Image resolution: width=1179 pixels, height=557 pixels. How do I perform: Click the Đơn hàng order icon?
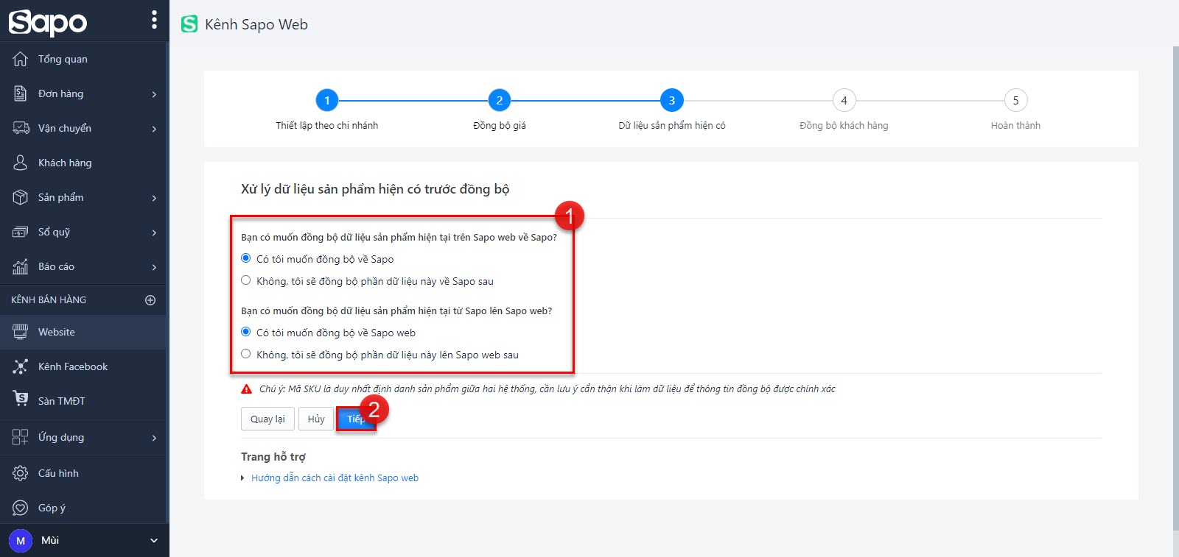tap(21, 93)
